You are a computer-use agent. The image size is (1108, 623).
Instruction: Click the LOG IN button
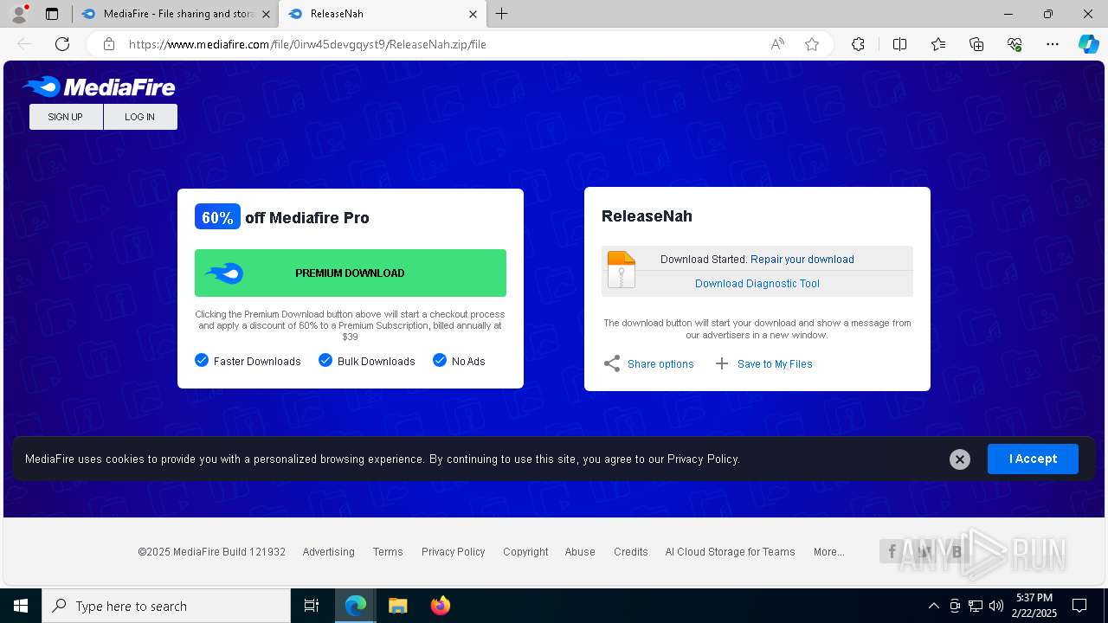tap(140, 117)
